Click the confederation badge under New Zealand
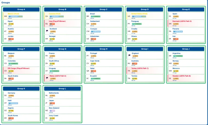This screenshot has width=208, height=125. (52, 111)
